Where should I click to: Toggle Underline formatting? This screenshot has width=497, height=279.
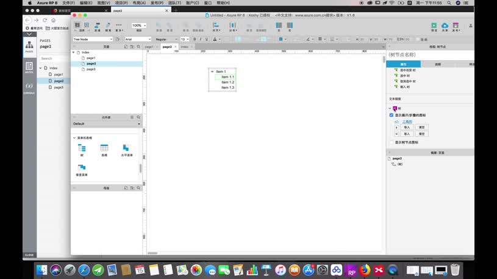click(207, 39)
